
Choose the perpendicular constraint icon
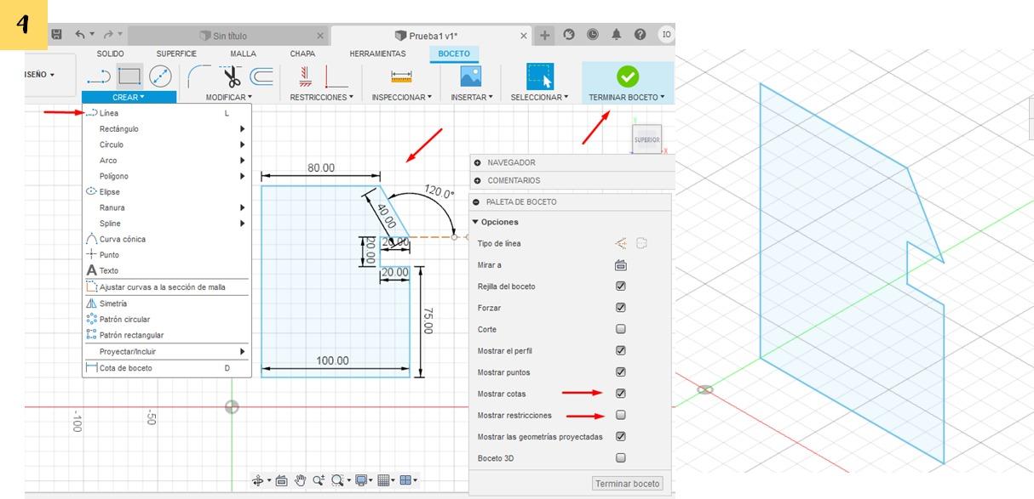336,77
